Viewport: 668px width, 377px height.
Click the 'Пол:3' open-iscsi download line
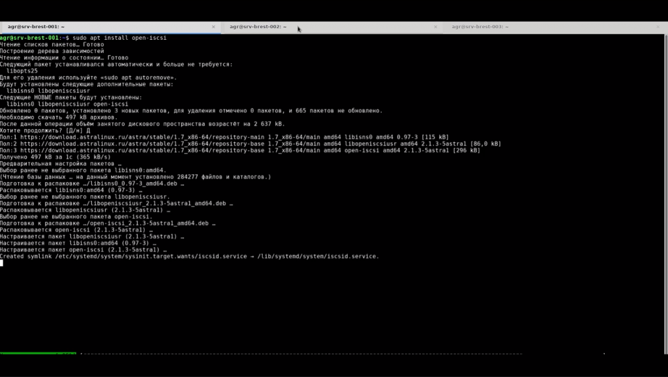(240, 151)
